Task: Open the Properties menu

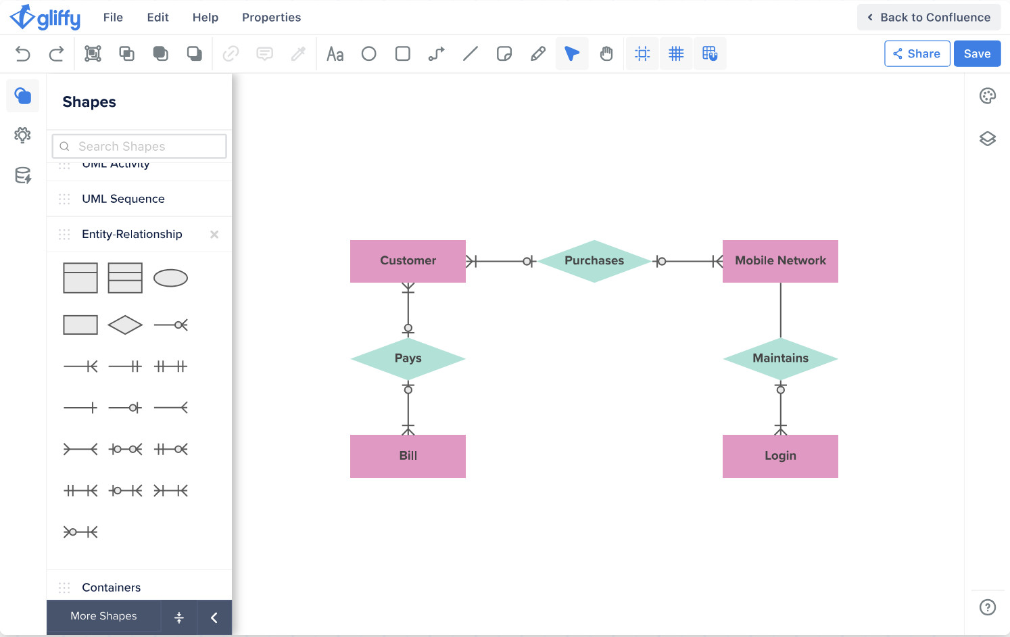Action: (271, 18)
